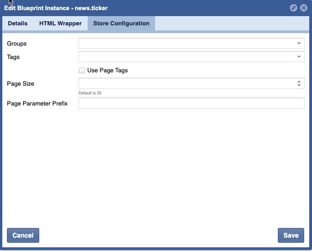
Task: Click the 'Default is 25' hint text
Action: coord(90,93)
